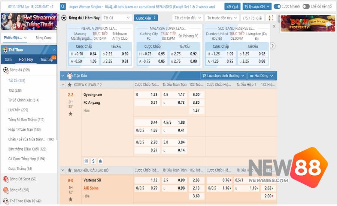Open the Hai Dòng layout dropdown
Viewport: 337px width, 206px height.
261,76
